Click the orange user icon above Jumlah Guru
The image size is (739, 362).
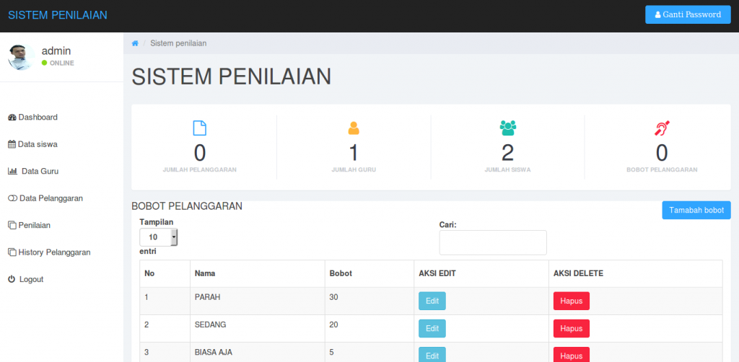(x=354, y=128)
